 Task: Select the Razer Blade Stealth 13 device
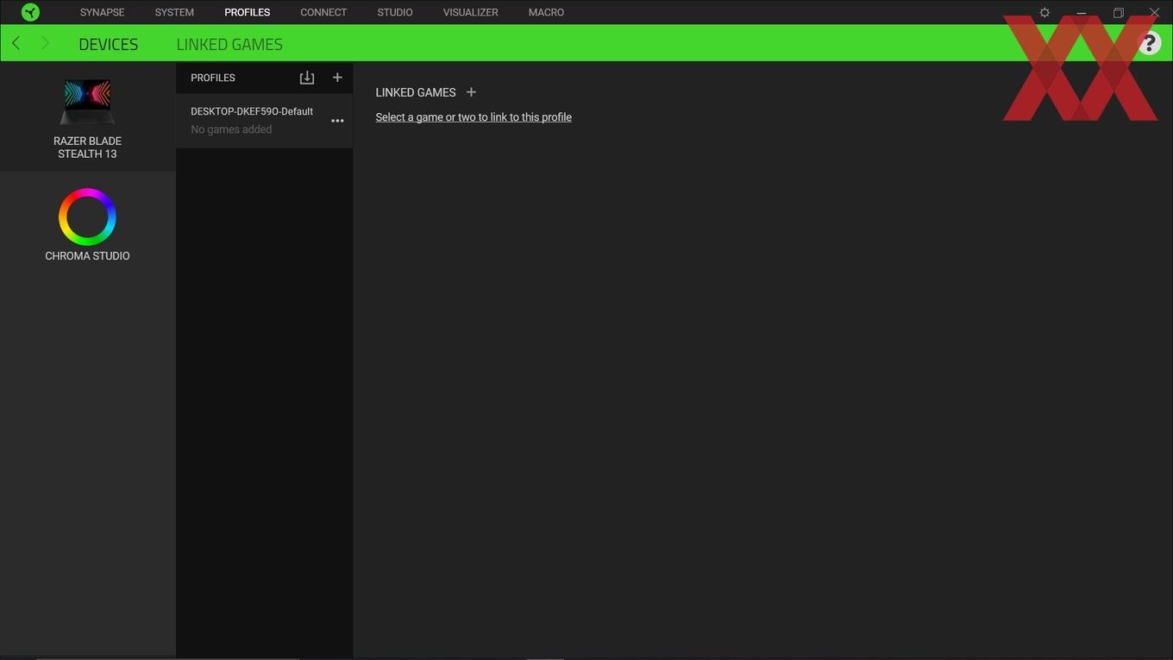tap(87, 117)
